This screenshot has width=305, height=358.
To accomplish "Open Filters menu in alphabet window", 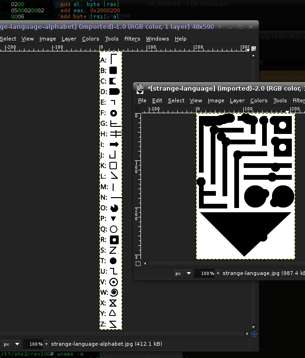I will [x=132, y=39].
